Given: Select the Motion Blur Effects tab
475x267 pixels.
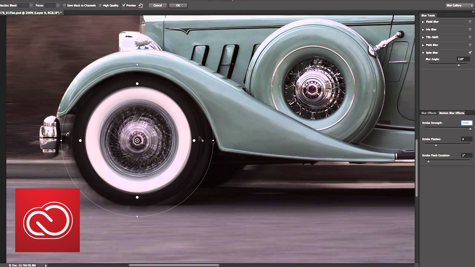Looking at the screenshot, I should 452,113.
